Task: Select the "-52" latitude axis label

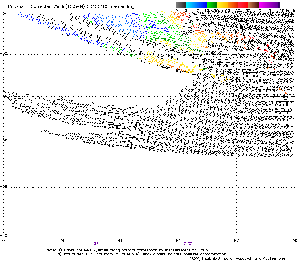Action: [4, 53]
